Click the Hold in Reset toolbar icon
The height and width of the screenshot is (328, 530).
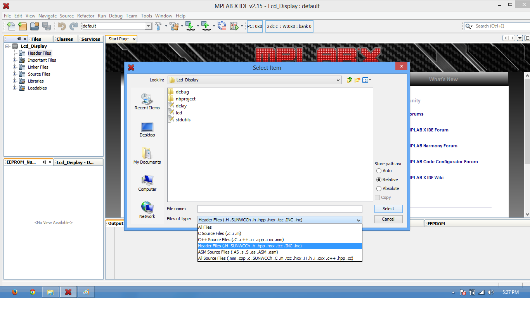(x=222, y=26)
